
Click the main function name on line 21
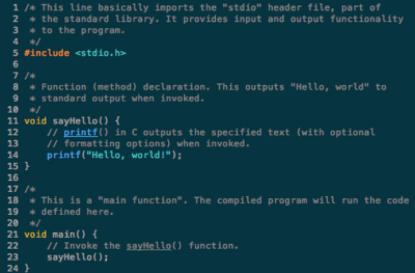[64, 234]
